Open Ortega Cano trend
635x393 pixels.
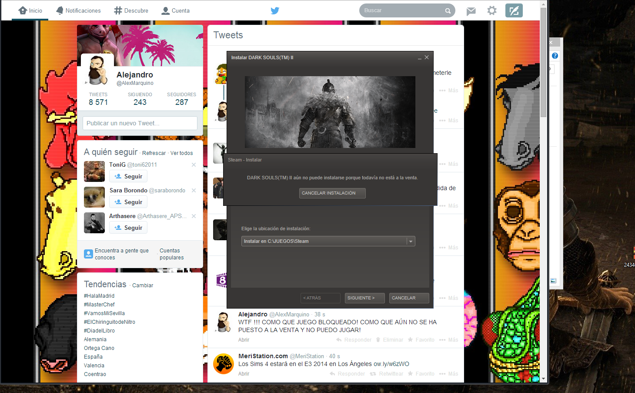(x=99, y=348)
